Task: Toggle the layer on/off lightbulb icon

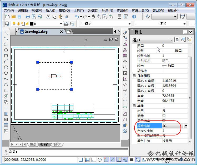Action: click(14, 24)
